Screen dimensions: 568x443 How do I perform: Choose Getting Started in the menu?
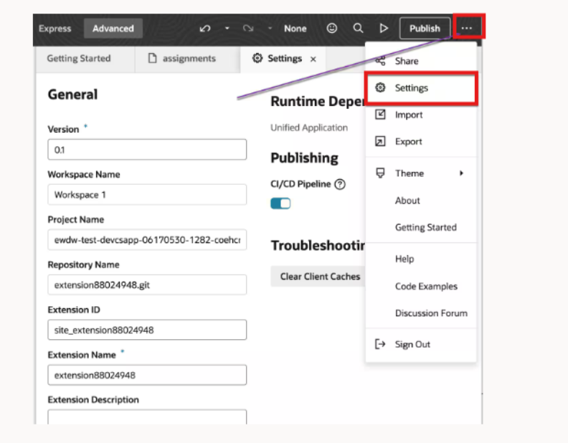point(421,227)
